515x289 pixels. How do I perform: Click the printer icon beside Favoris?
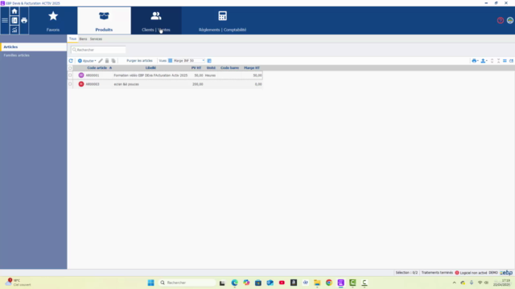pos(24,20)
